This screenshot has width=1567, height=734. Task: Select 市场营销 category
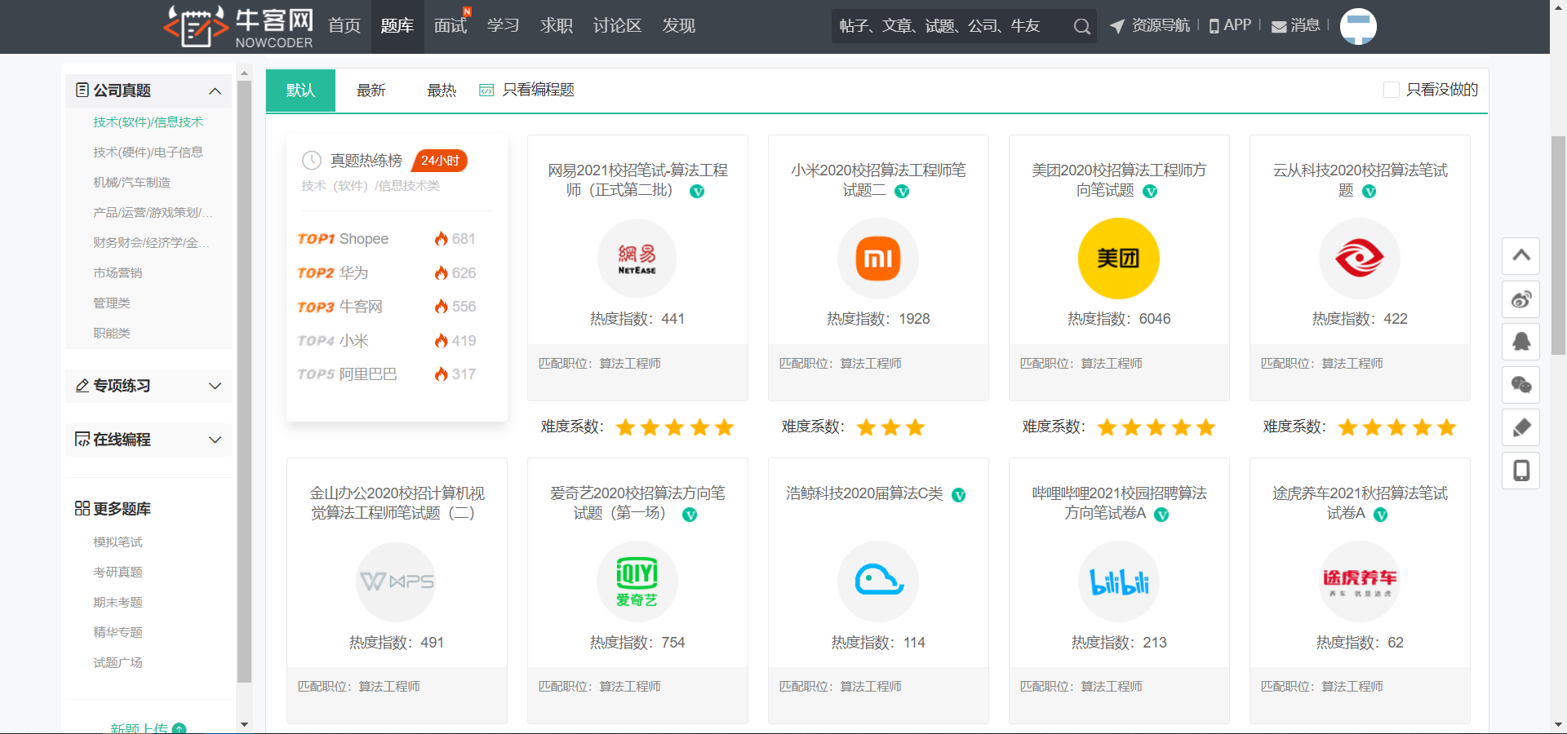pos(118,273)
